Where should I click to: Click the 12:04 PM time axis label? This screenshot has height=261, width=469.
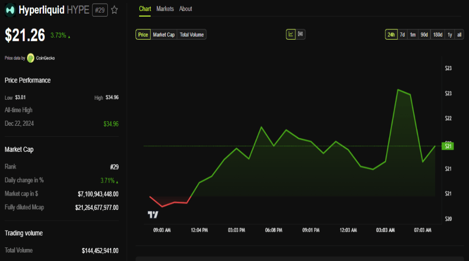[x=199, y=230]
